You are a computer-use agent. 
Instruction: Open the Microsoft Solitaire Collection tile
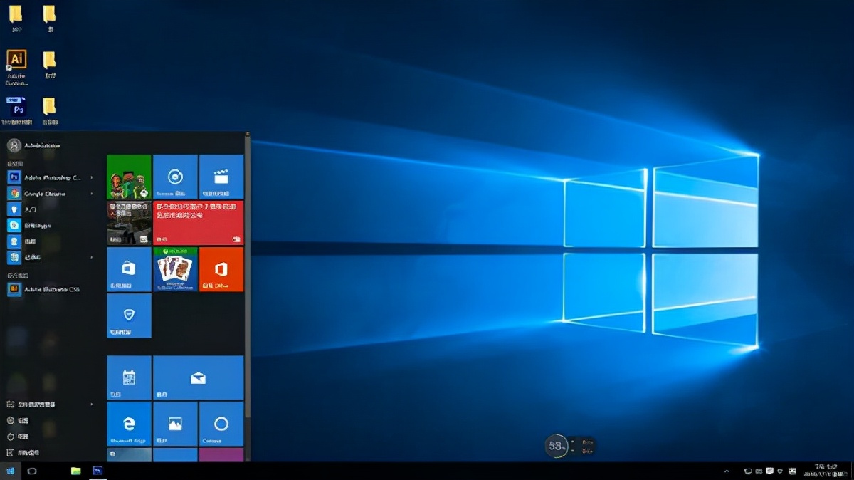175,269
